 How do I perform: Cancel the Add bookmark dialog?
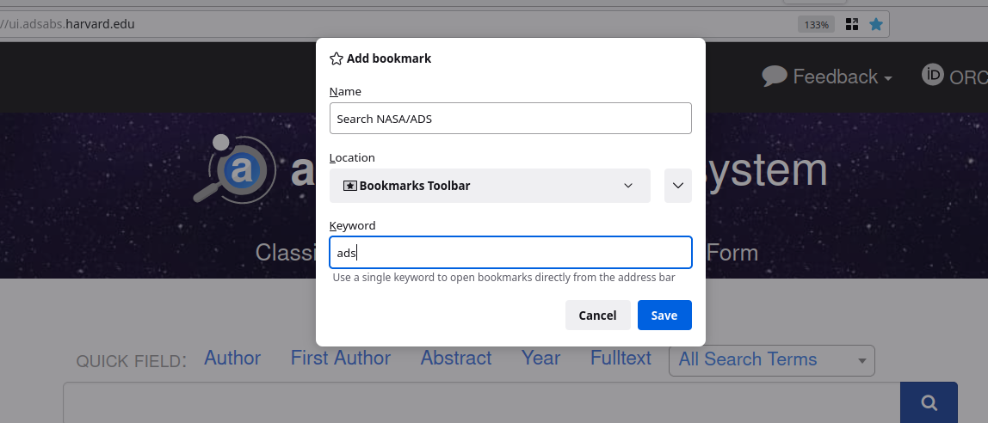point(597,316)
